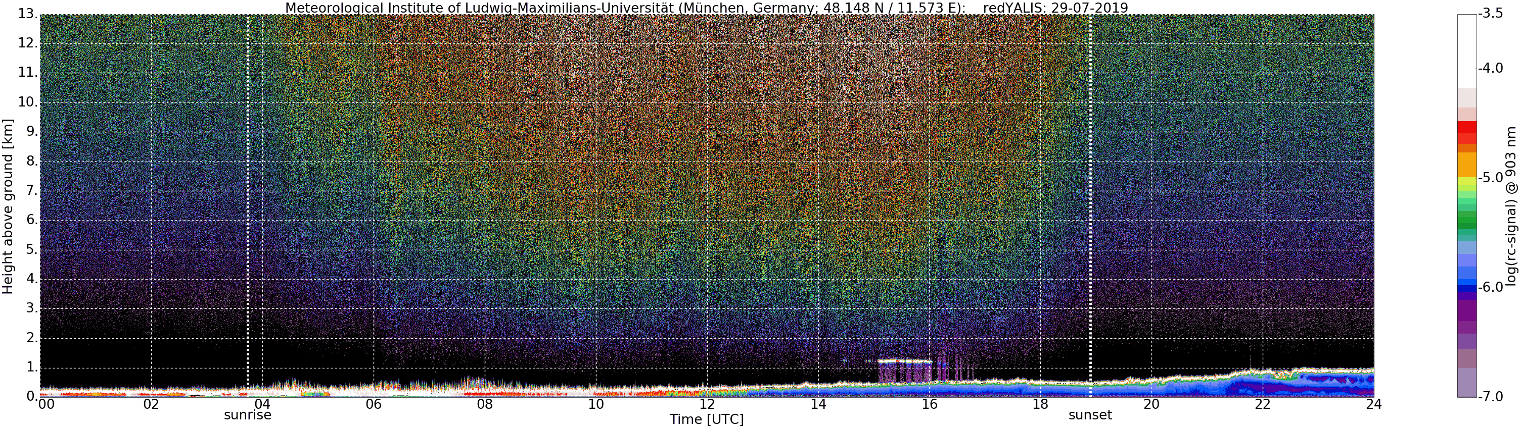1521x429 pixels.
Task: Click the '-7.0' colorbar tick label
Action: 1492,397
